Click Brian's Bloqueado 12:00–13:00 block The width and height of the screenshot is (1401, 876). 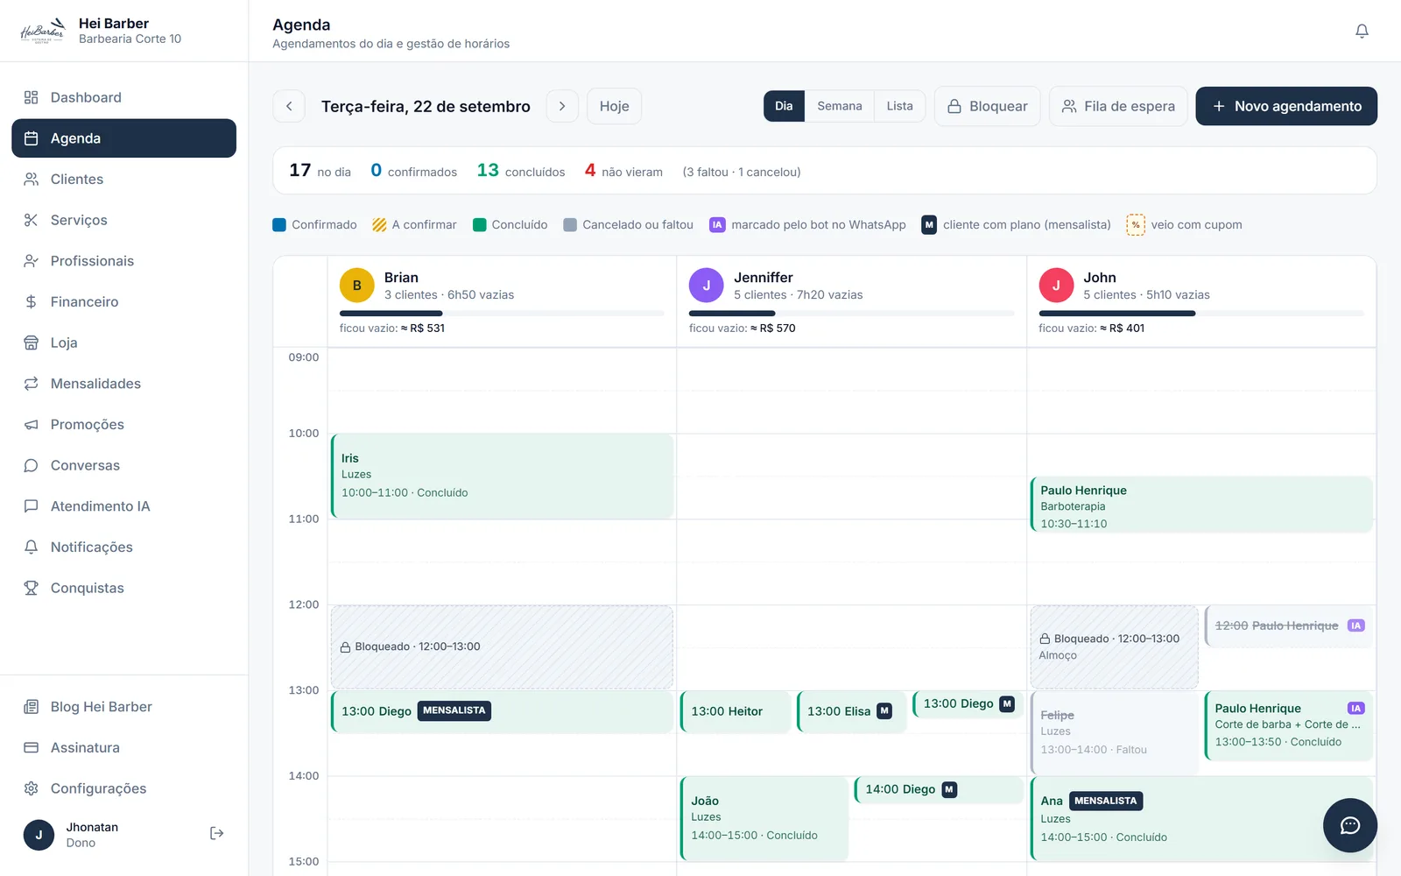pos(502,646)
